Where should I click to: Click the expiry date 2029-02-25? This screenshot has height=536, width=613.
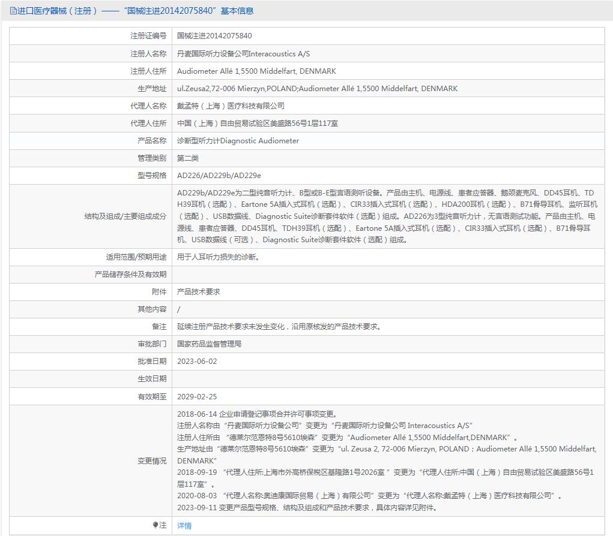197,397
